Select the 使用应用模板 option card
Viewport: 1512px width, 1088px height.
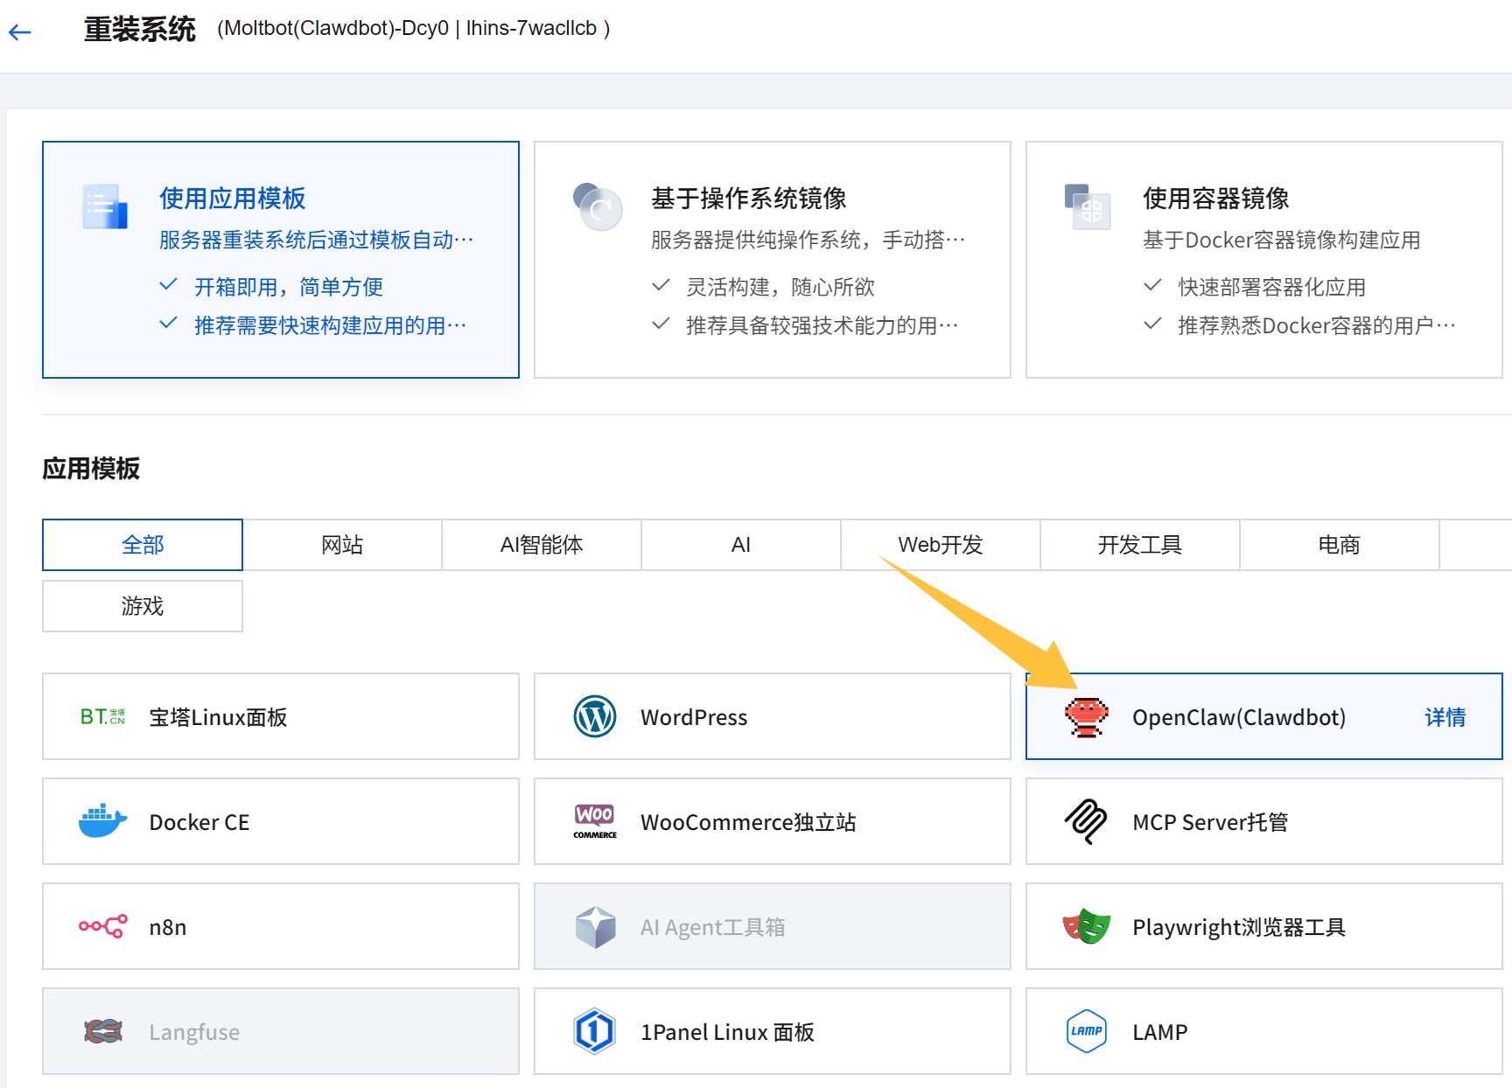click(x=280, y=260)
